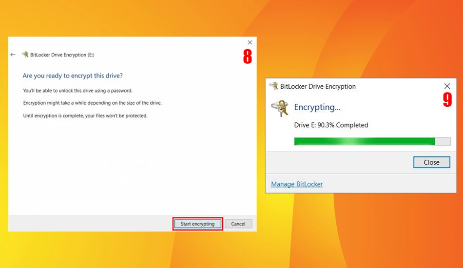Click the Start encrypting button
The width and height of the screenshot is (463, 268).
click(197, 224)
